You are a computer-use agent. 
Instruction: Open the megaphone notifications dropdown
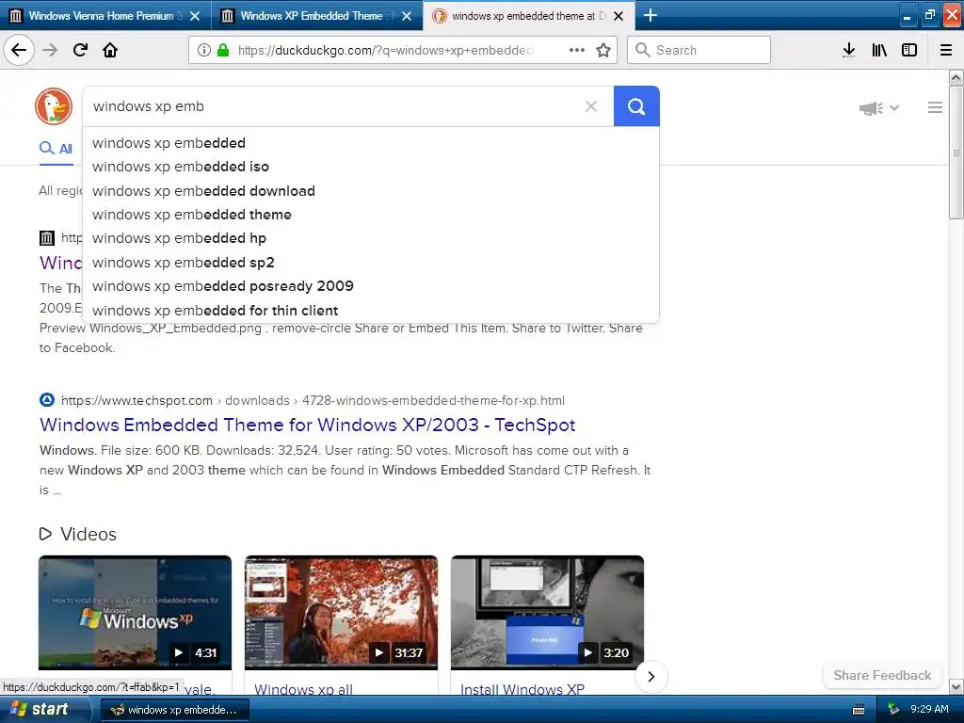[878, 108]
